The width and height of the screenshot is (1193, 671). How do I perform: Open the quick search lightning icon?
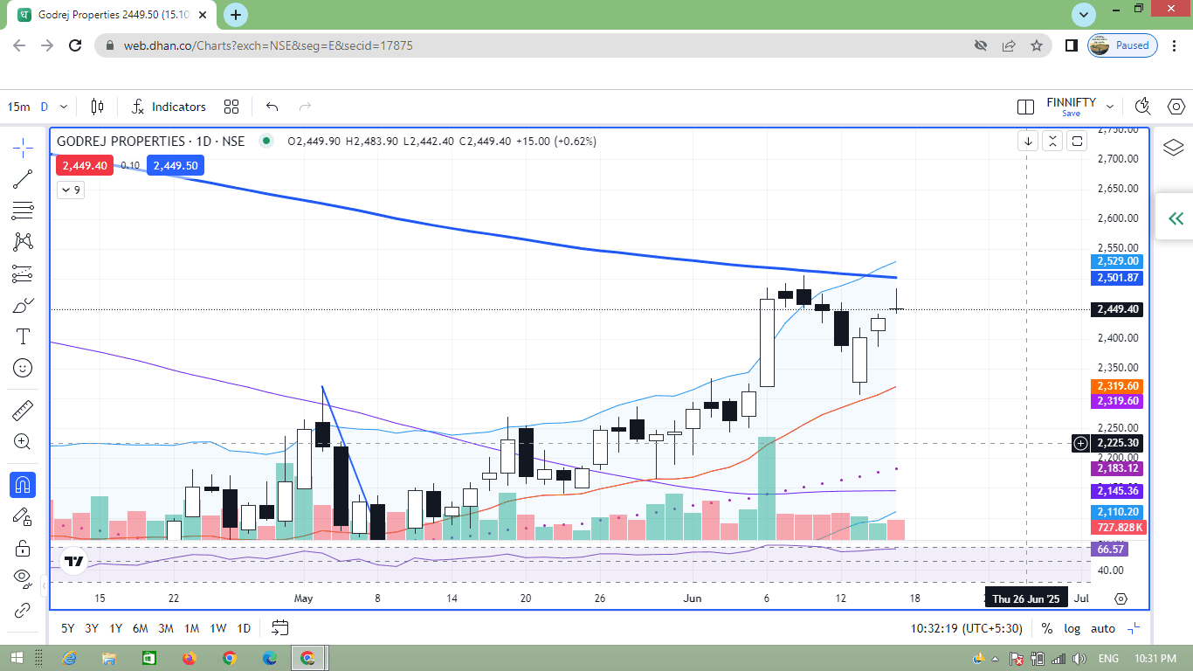click(1142, 107)
